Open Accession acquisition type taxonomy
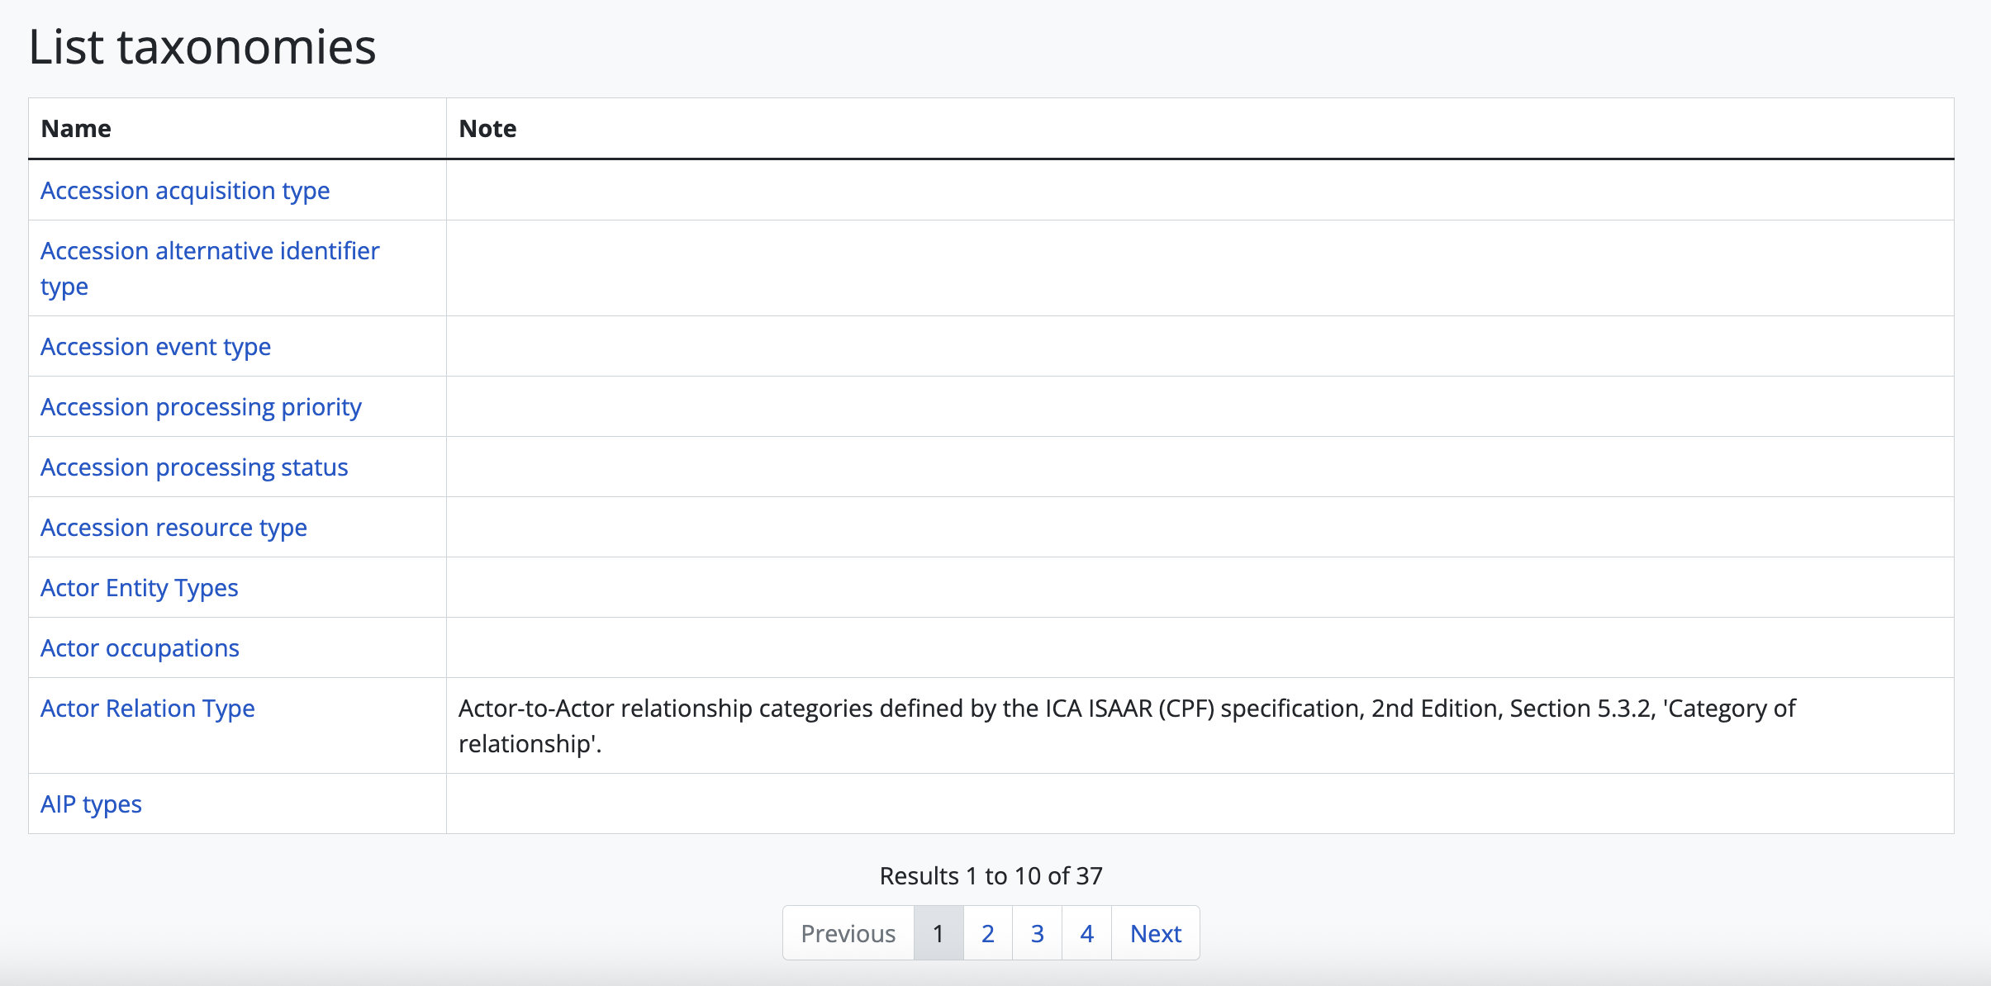 click(185, 191)
